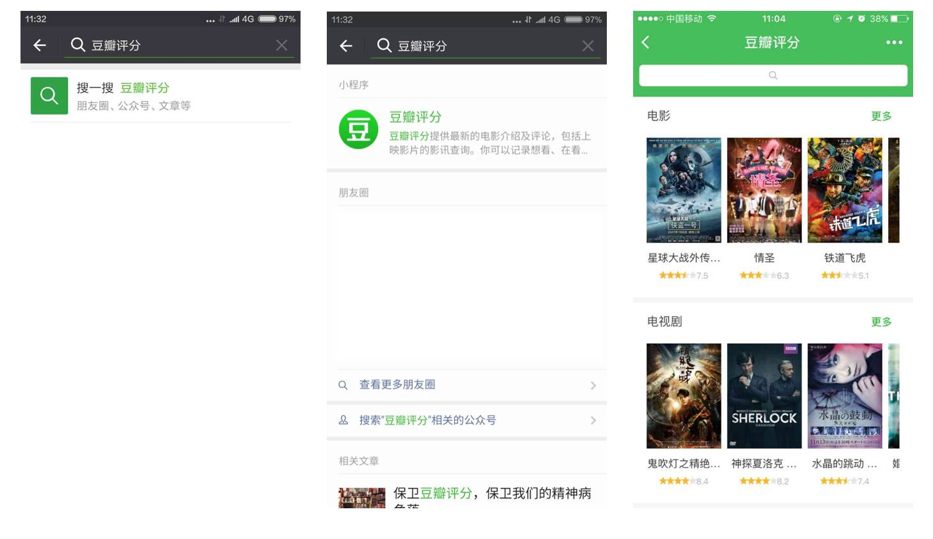Tap 铁道飞虎 title text
The image size is (933, 539).
point(845,258)
